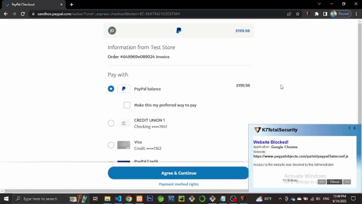Click the JD account avatar
The height and width of the screenshot is (204, 362).
112,30
